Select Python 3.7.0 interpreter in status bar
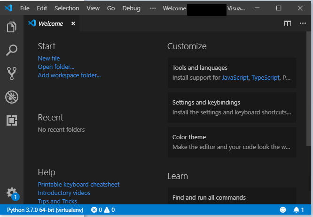Image resolution: width=313 pixels, height=217 pixels. (x=45, y=210)
